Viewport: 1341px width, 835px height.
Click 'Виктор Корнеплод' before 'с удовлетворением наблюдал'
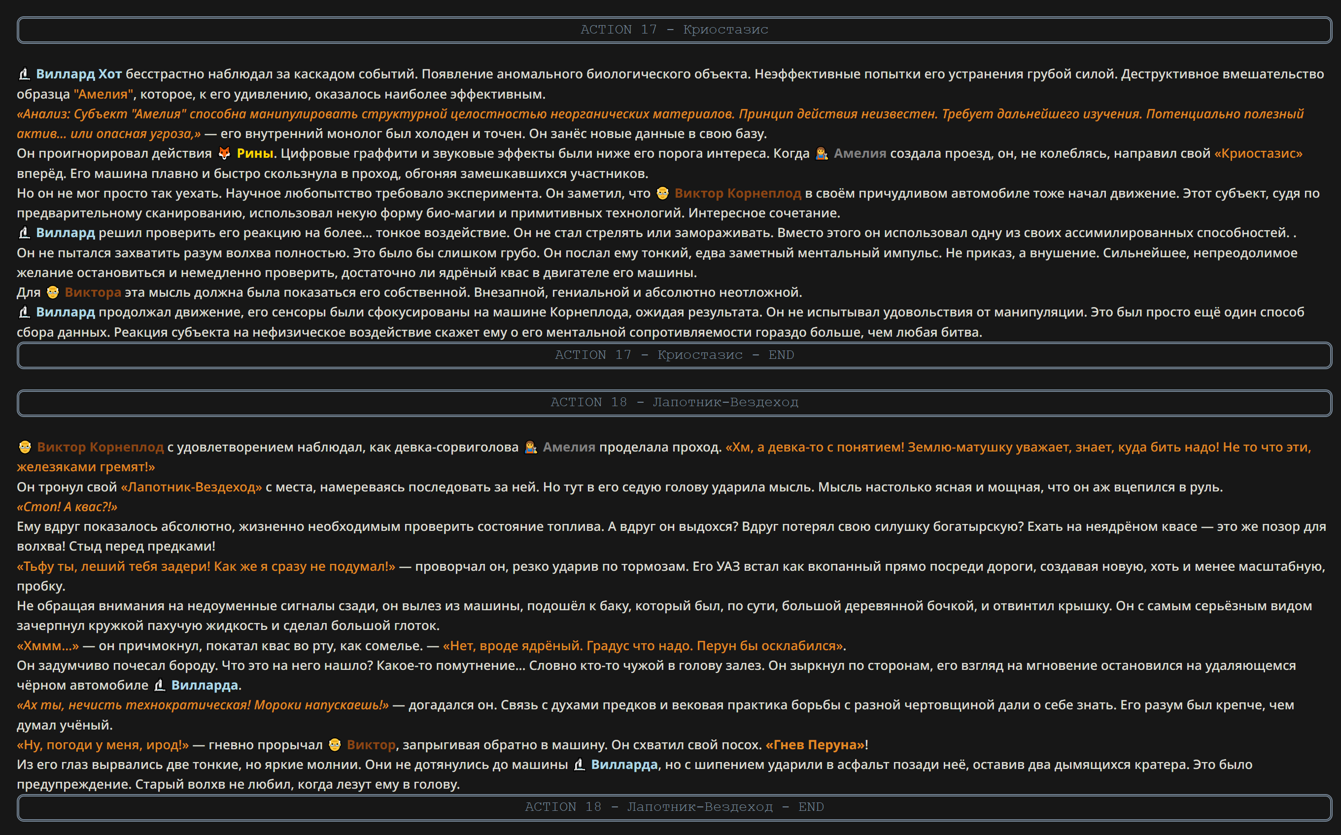101,447
